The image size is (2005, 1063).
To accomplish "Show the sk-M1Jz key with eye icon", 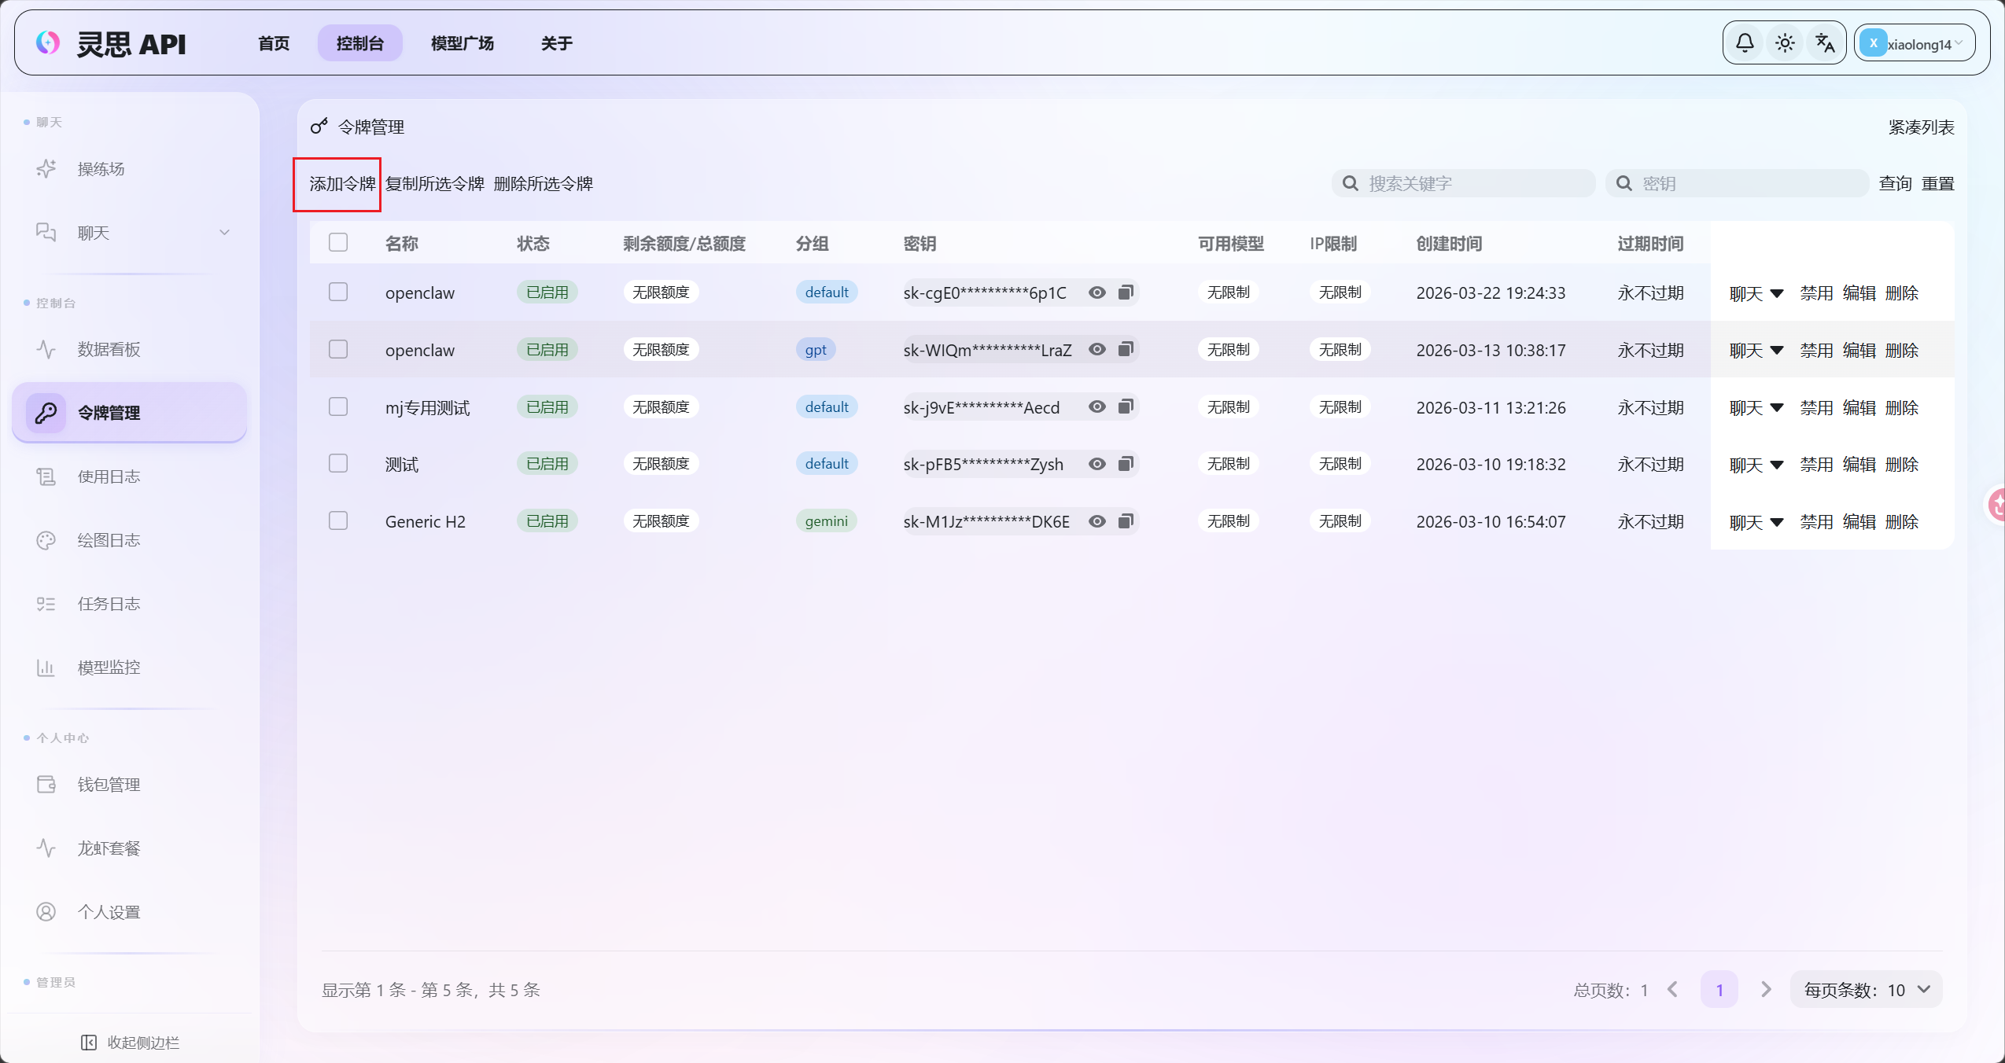I will pos(1097,521).
